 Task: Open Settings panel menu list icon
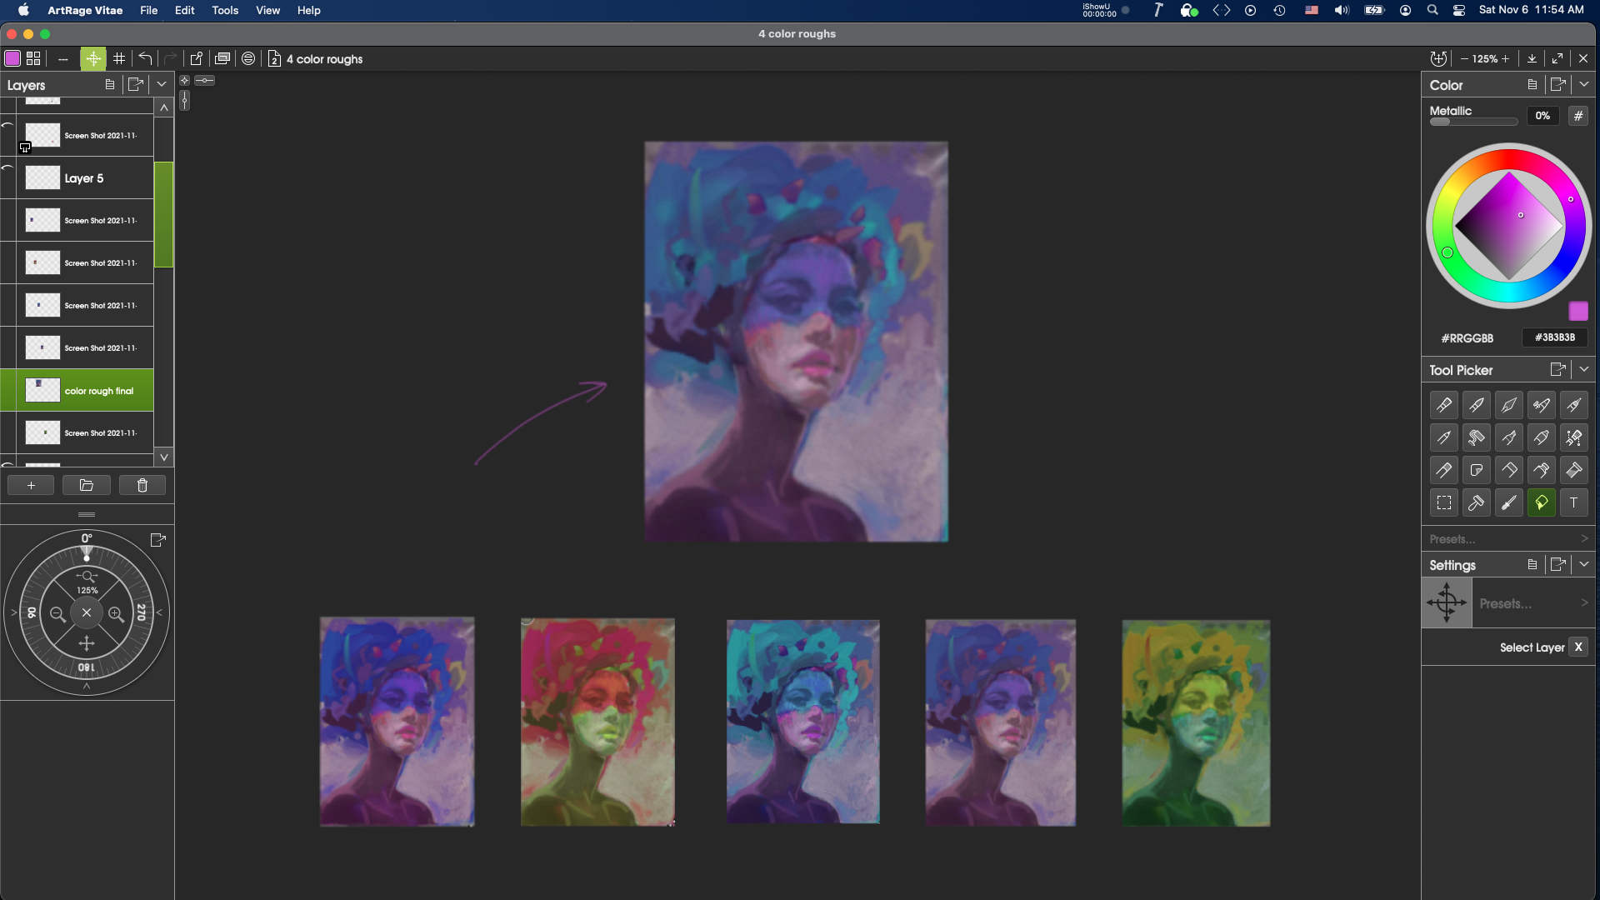(1532, 564)
